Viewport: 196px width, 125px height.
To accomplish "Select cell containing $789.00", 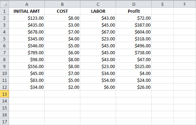I will [x=27, y=52].
